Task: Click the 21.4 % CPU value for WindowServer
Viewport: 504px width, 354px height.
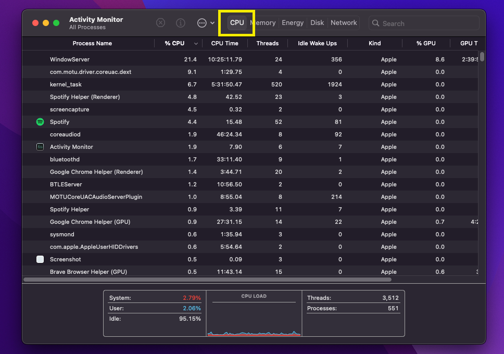Action: 190,59
